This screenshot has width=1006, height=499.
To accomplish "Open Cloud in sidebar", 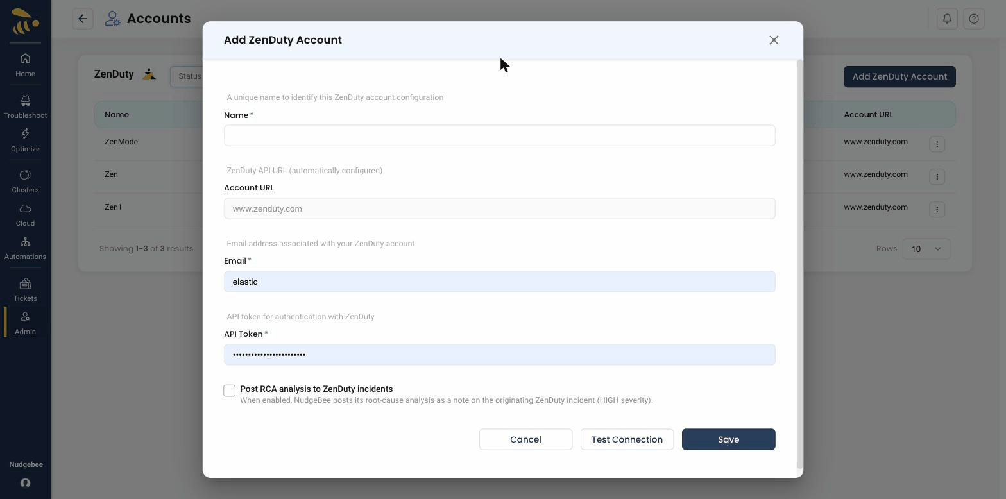I will pyautogui.click(x=25, y=215).
